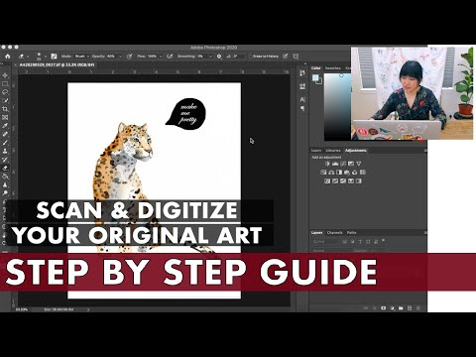Add a Brightness/Contrast adjustment
Viewport: 476px width, 357px height.
pos(327,164)
